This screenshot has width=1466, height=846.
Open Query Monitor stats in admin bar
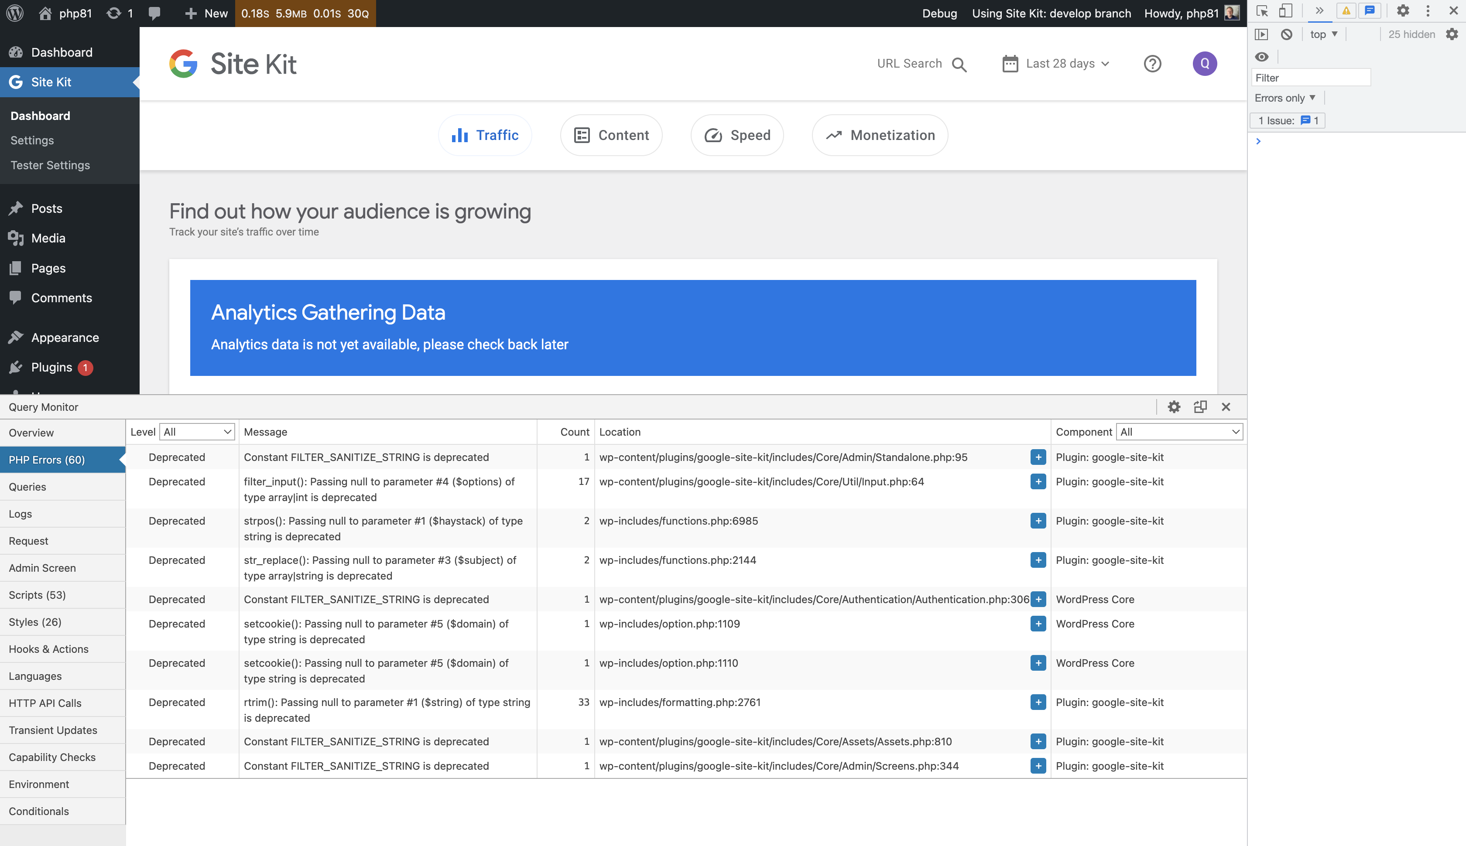tap(305, 13)
